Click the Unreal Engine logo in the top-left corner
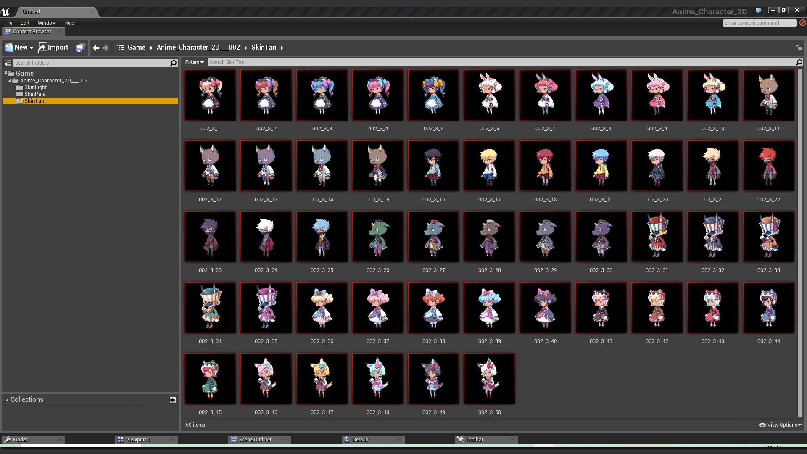Screen dimensions: 807x454 (5, 12)
